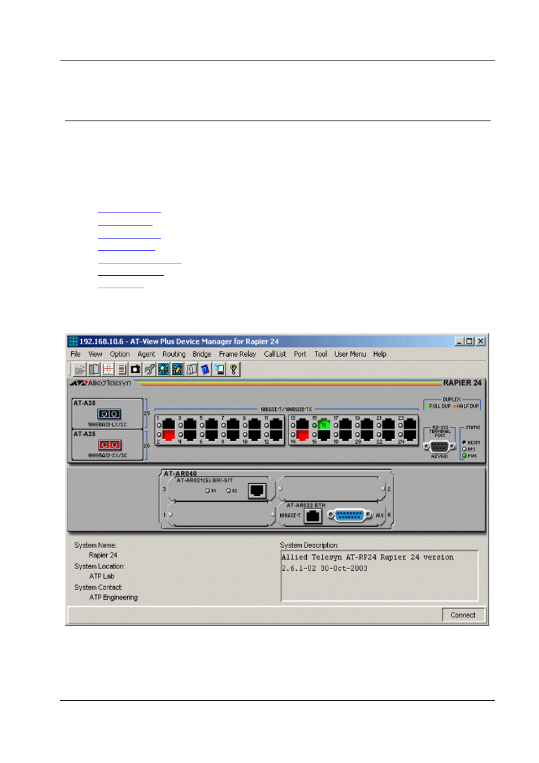Open the Agent menu
This screenshot has width=539, height=763.
click(146, 354)
